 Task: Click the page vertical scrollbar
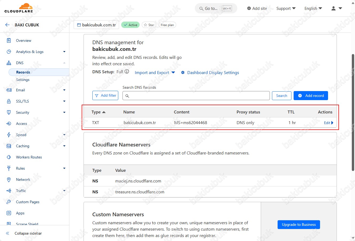353,112
